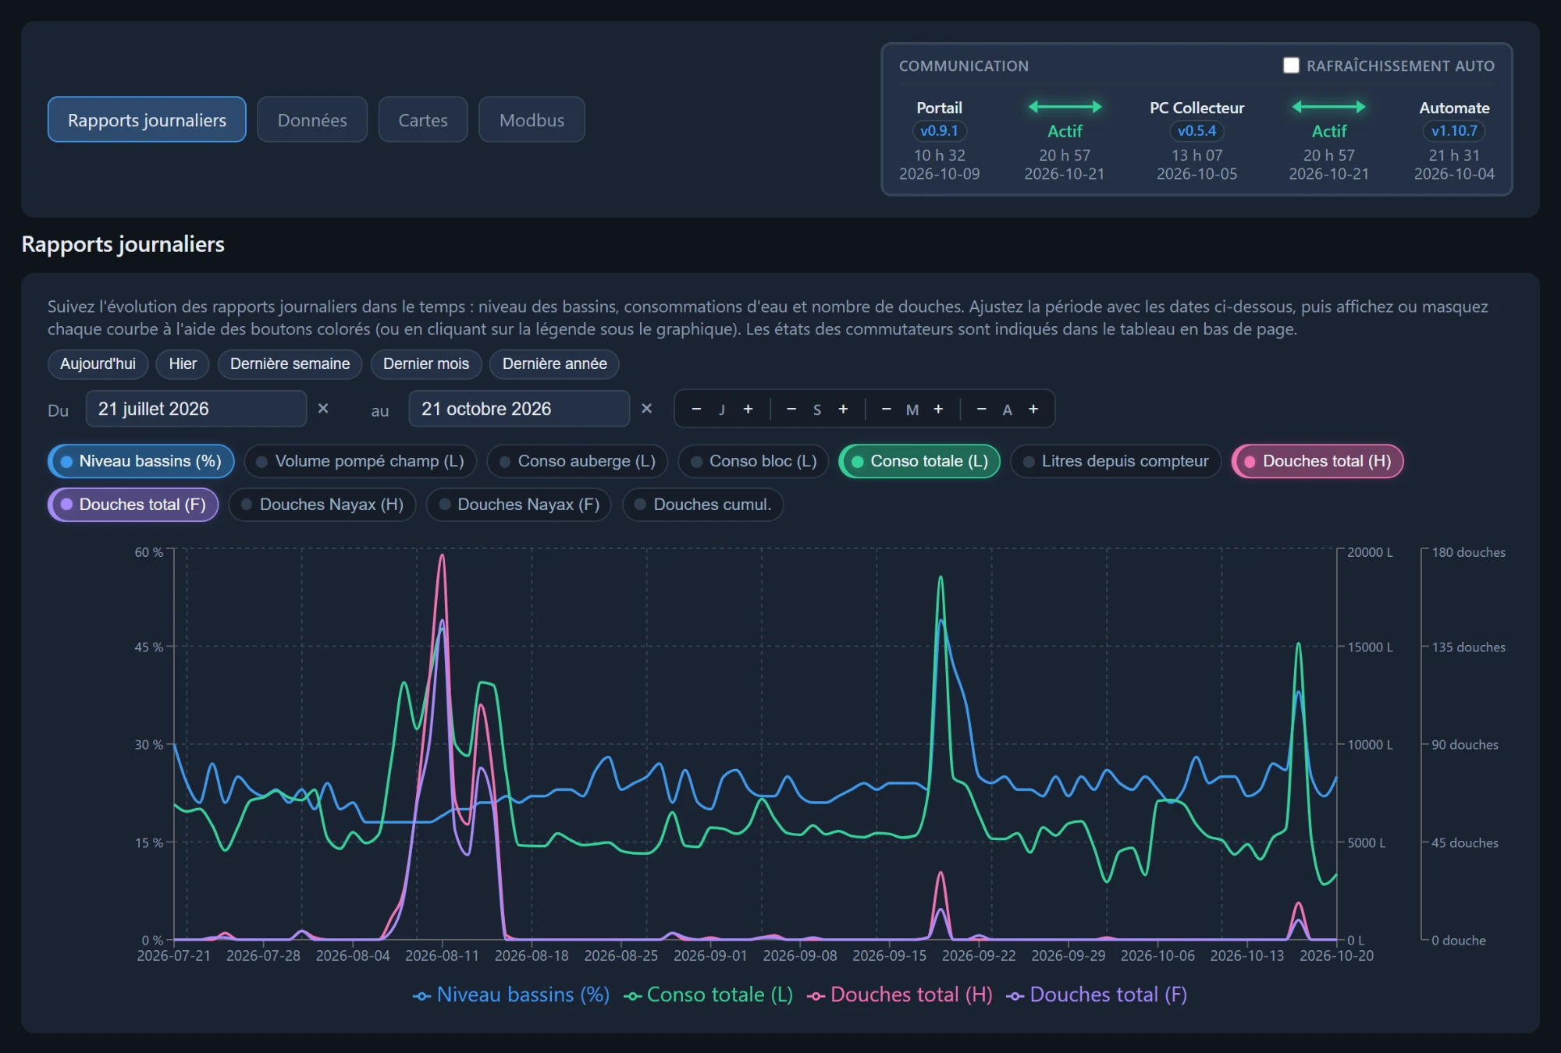Switch to the Cartes tab
The height and width of the screenshot is (1053, 1561).
[423, 119]
